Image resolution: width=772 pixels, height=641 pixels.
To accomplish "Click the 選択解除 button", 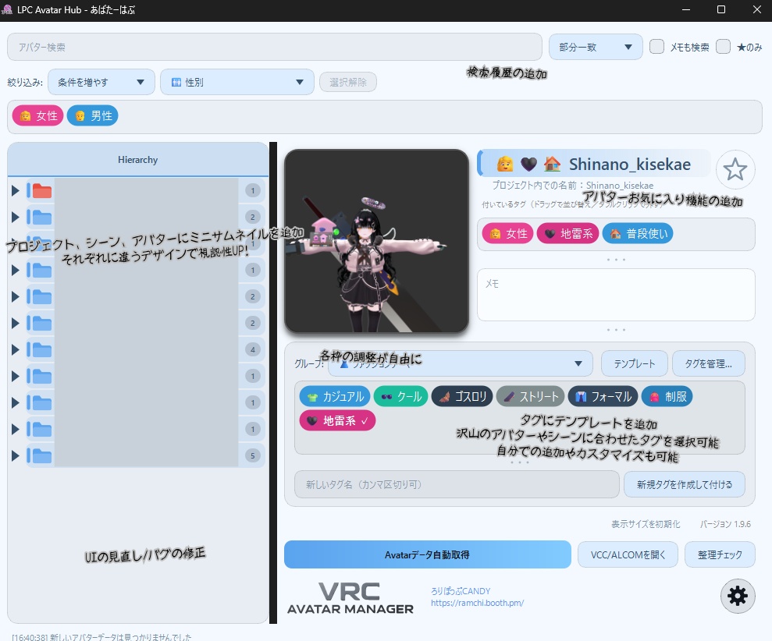I will [348, 82].
